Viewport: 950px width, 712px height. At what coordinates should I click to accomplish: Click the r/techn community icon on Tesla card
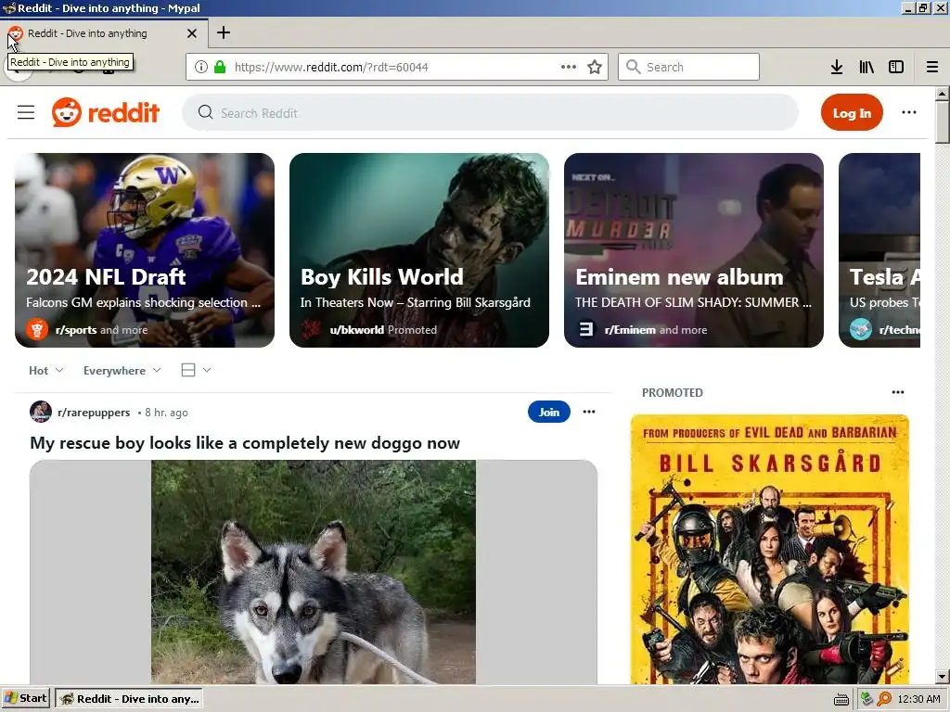860,329
